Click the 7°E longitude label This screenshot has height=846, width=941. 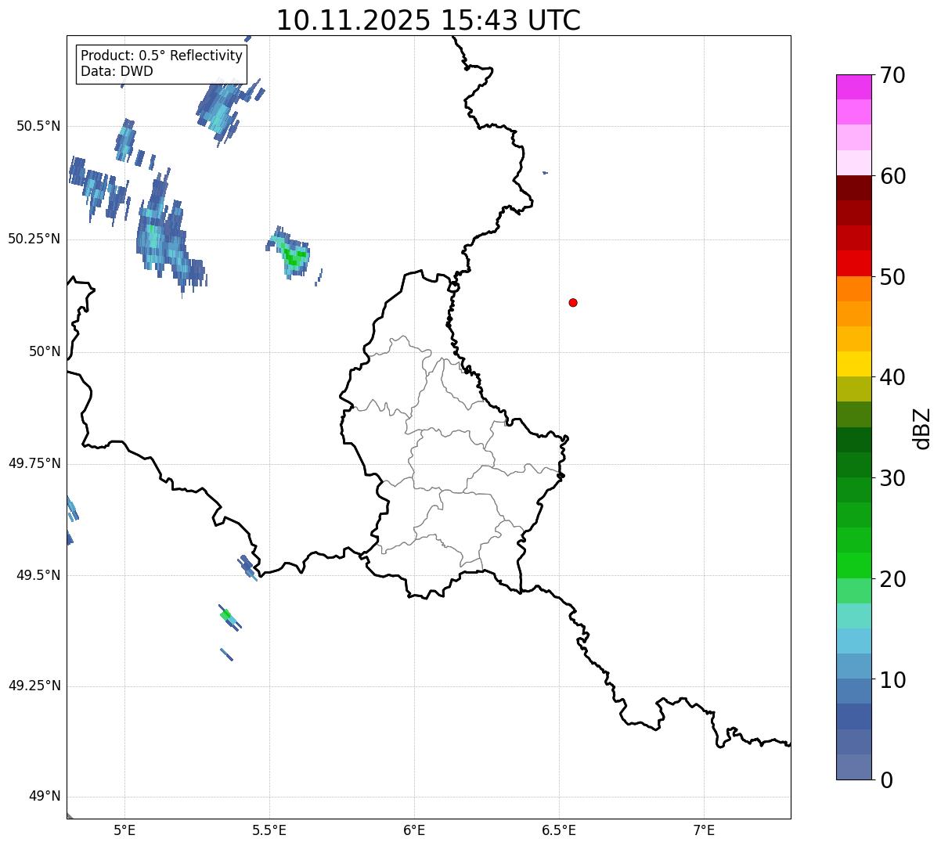pyautogui.click(x=704, y=830)
